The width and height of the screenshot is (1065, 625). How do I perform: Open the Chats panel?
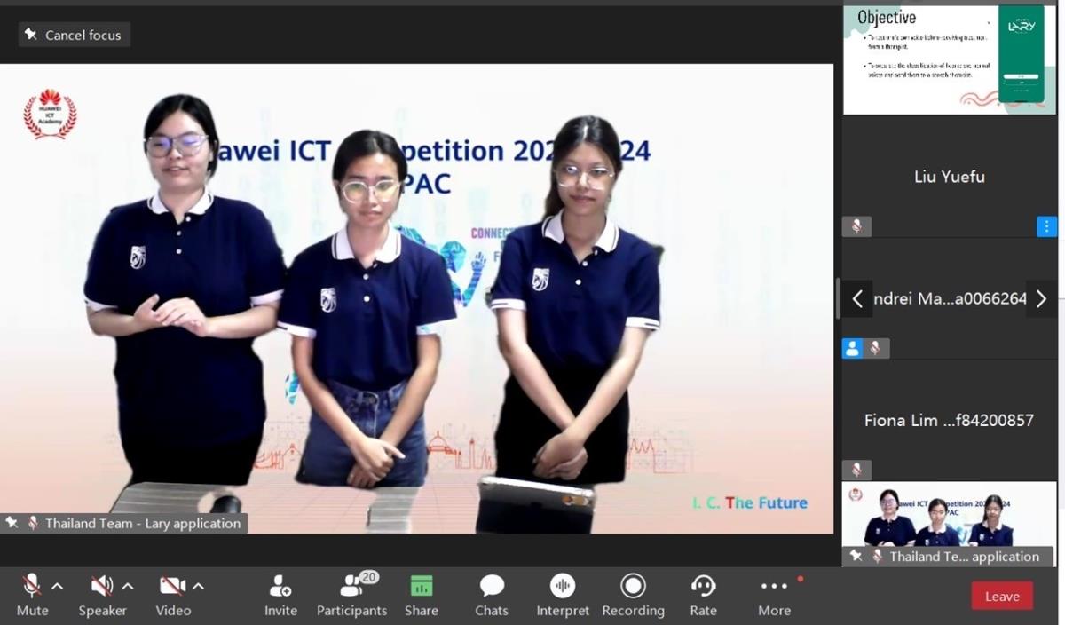[x=492, y=595]
